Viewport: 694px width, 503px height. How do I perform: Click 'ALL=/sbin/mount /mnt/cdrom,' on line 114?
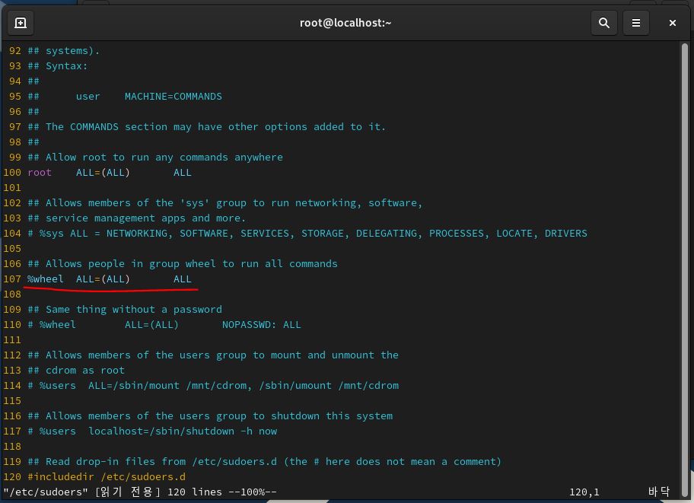170,386
